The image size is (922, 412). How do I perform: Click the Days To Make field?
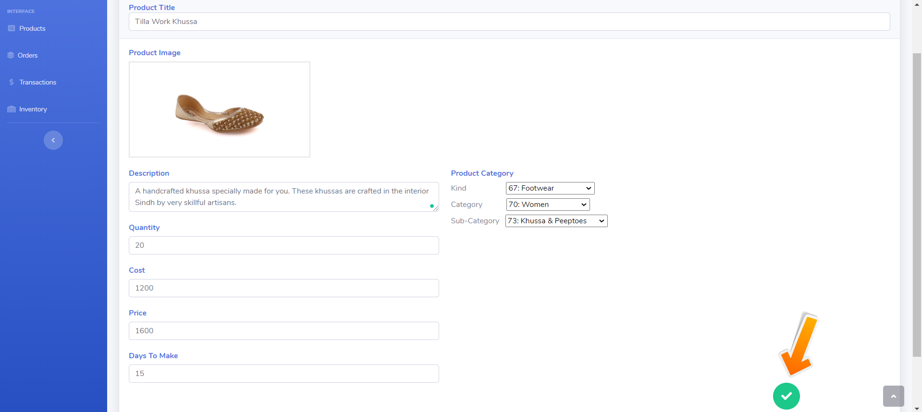pos(283,374)
